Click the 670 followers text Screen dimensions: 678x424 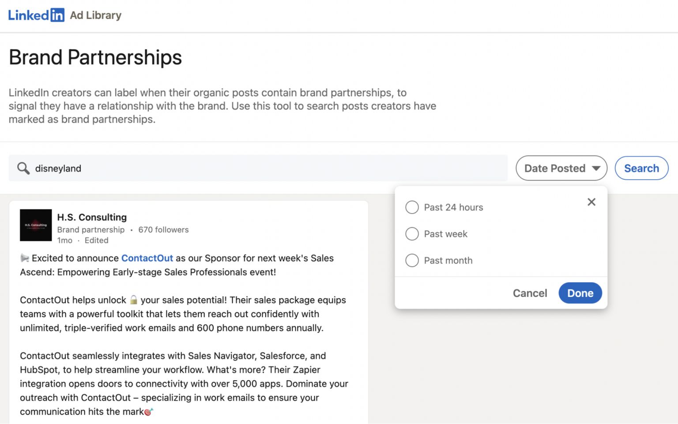click(163, 229)
